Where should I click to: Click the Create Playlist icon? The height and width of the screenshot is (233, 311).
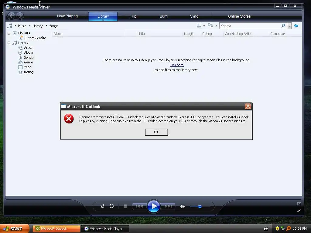pos(21,38)
